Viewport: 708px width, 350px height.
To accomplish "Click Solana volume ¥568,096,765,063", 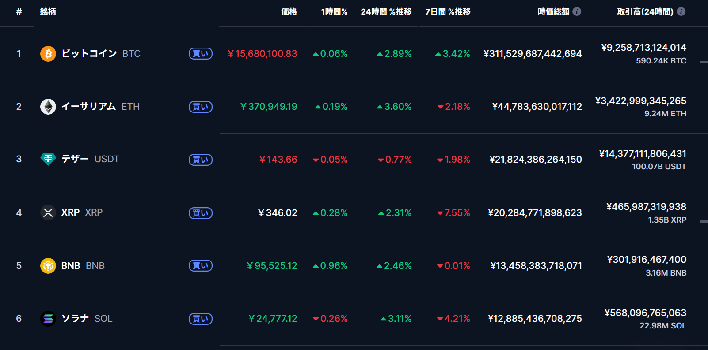I will 645,313.
